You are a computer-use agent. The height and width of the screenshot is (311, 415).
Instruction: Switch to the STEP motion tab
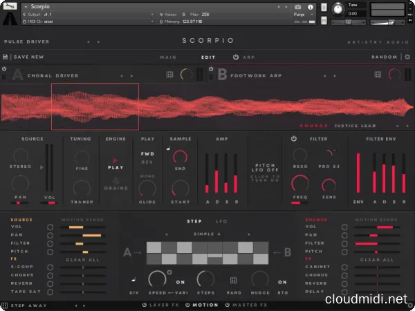tap(194, 221)
